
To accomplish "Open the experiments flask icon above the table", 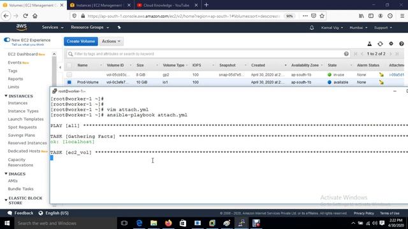I will point(370,44).
